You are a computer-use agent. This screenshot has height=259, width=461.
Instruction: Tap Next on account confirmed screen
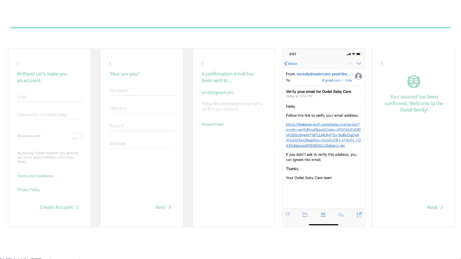[435, 207]
